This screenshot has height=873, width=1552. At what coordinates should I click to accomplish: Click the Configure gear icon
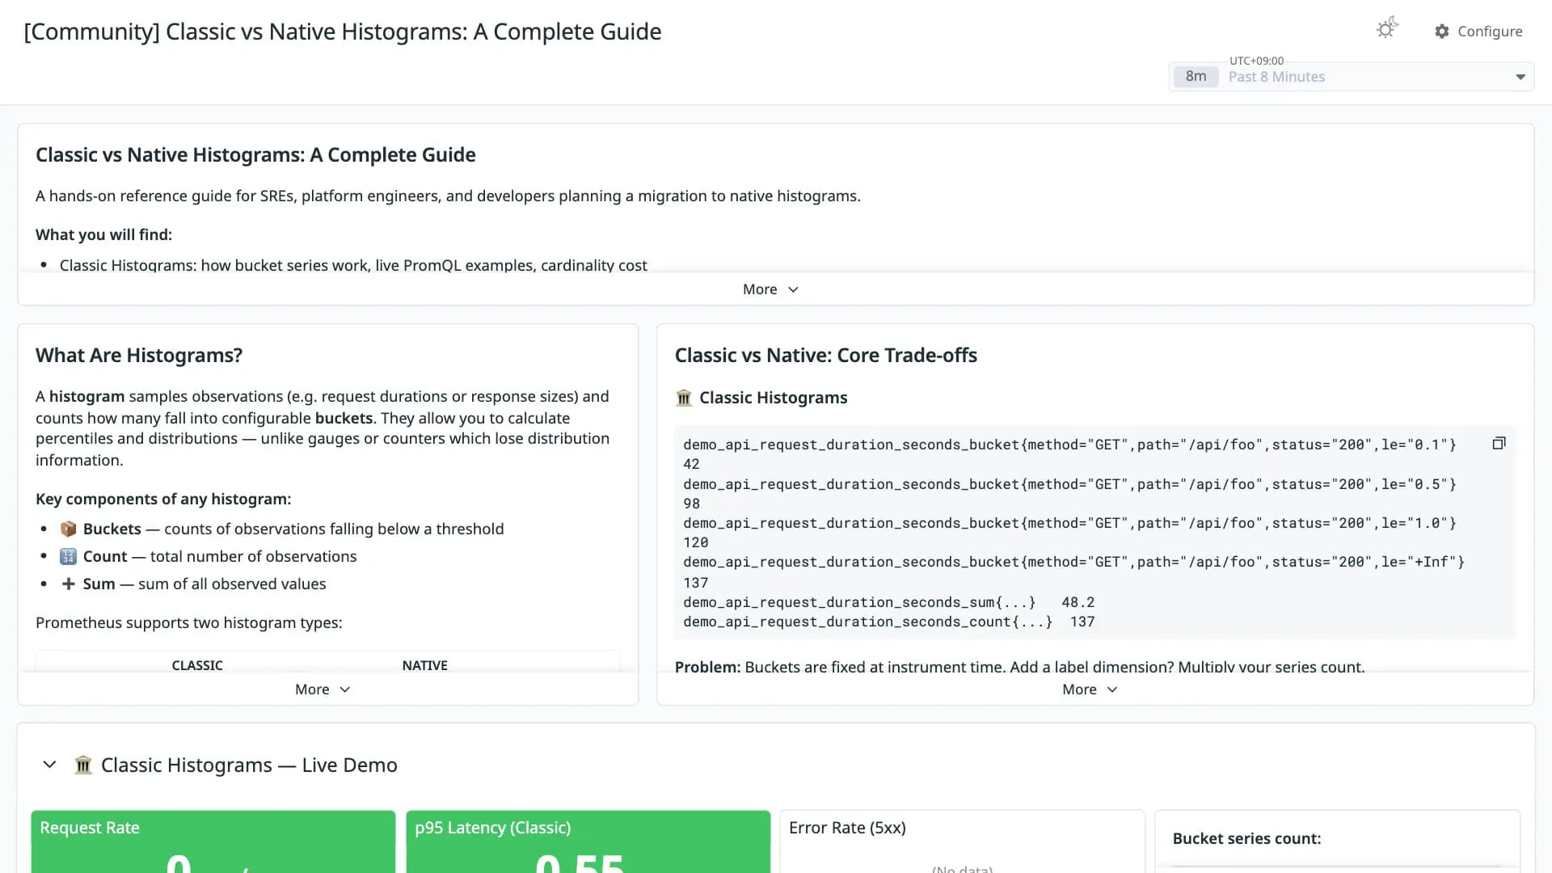(x=1442, y=32)
